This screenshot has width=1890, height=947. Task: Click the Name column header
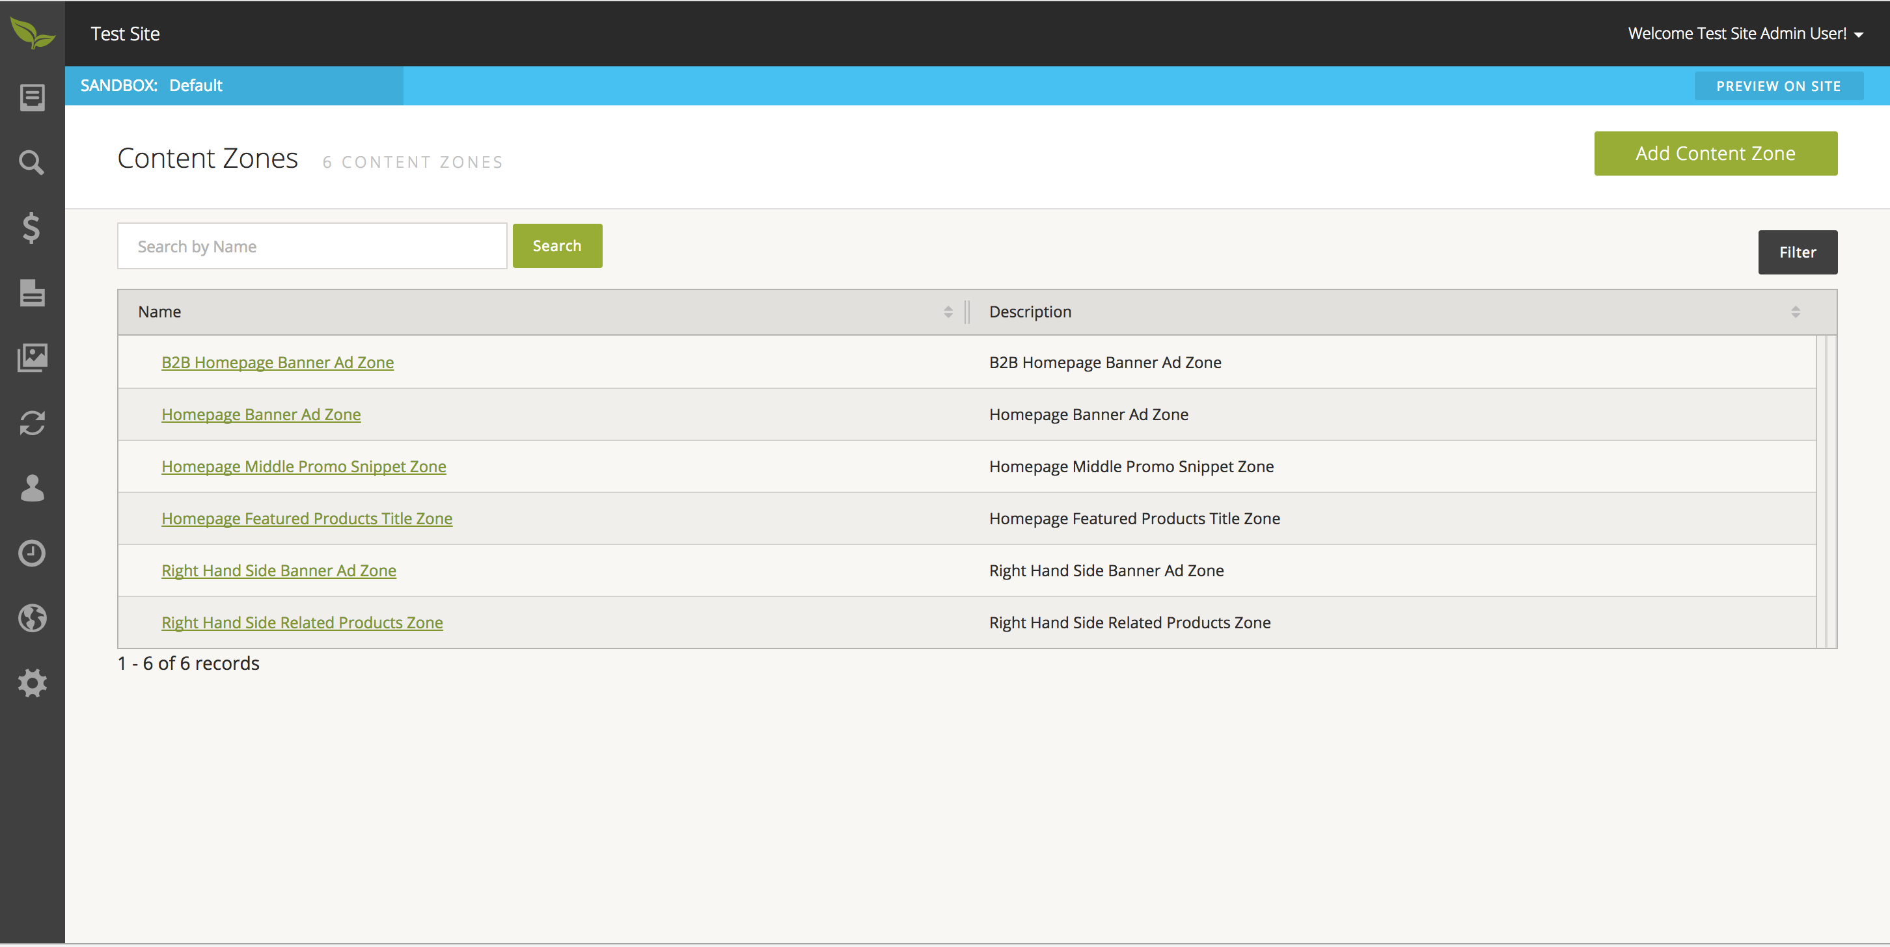pos(543,312)
